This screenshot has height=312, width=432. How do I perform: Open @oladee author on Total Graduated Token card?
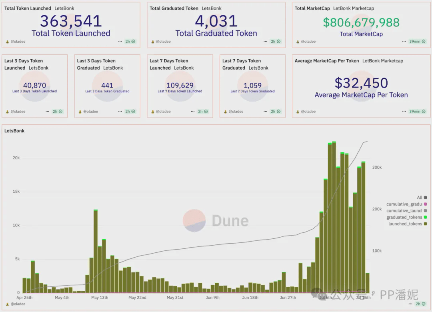pyautogui.click(x=163, y=42)
